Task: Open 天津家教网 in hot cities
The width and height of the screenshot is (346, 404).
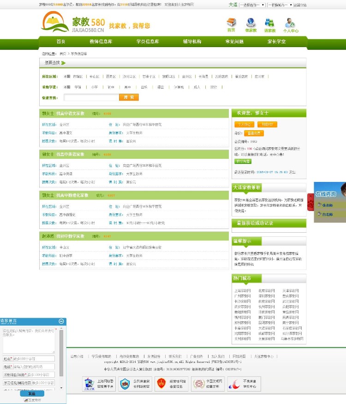Action: click(x=290, y=290)
